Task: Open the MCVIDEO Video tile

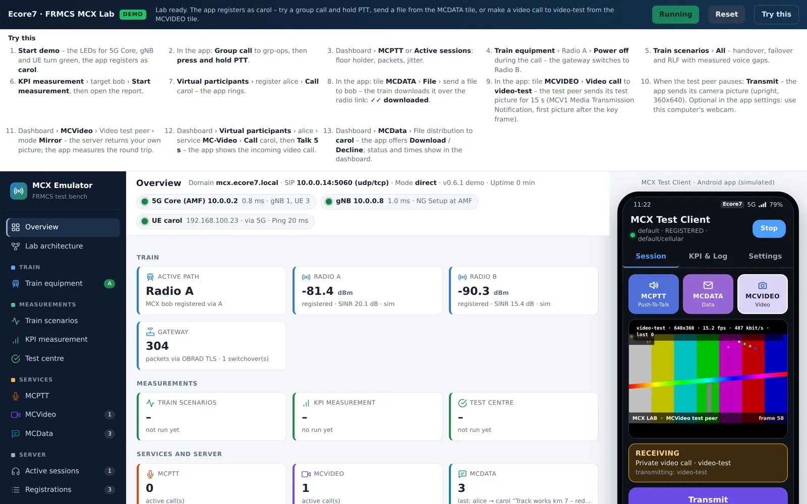Action: coord(762,294)
